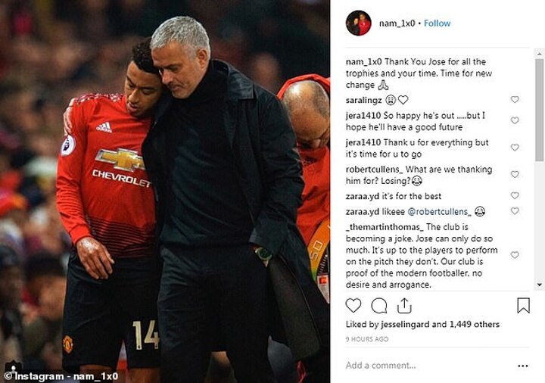Save post with the bookmark icon
The width and height of the screenshot is (545, 383).
(x=523, y=306)
